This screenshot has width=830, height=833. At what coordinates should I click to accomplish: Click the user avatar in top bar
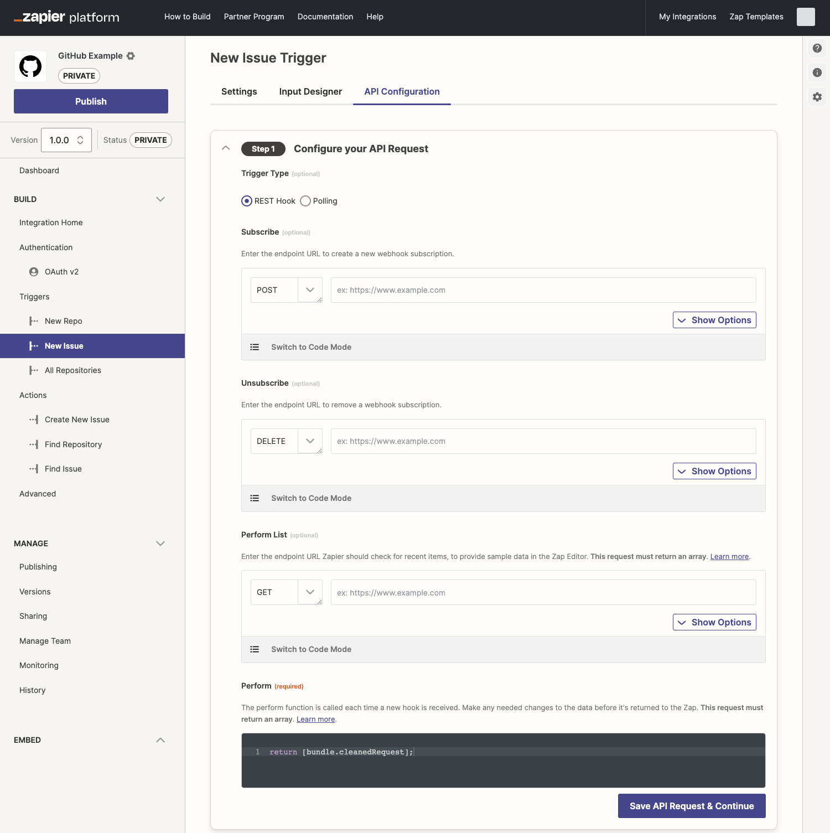point(806,17)
